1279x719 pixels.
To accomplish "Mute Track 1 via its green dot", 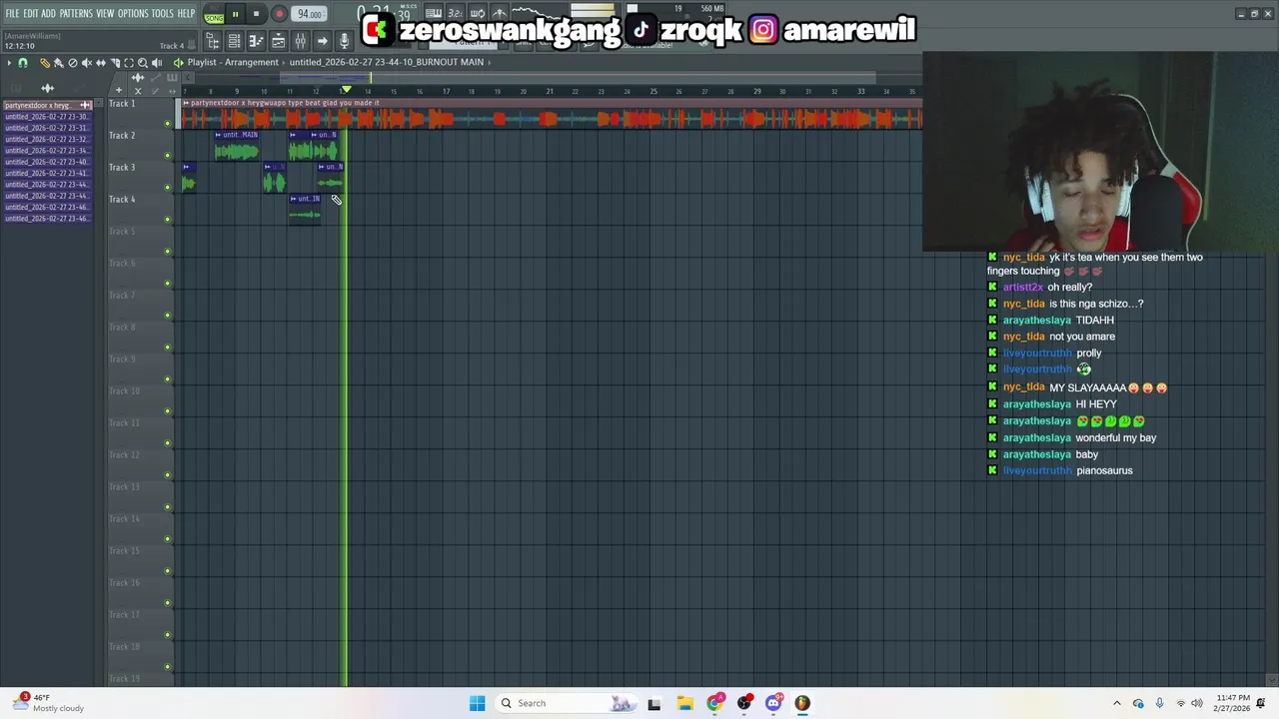I will click(x=168, y=123).
